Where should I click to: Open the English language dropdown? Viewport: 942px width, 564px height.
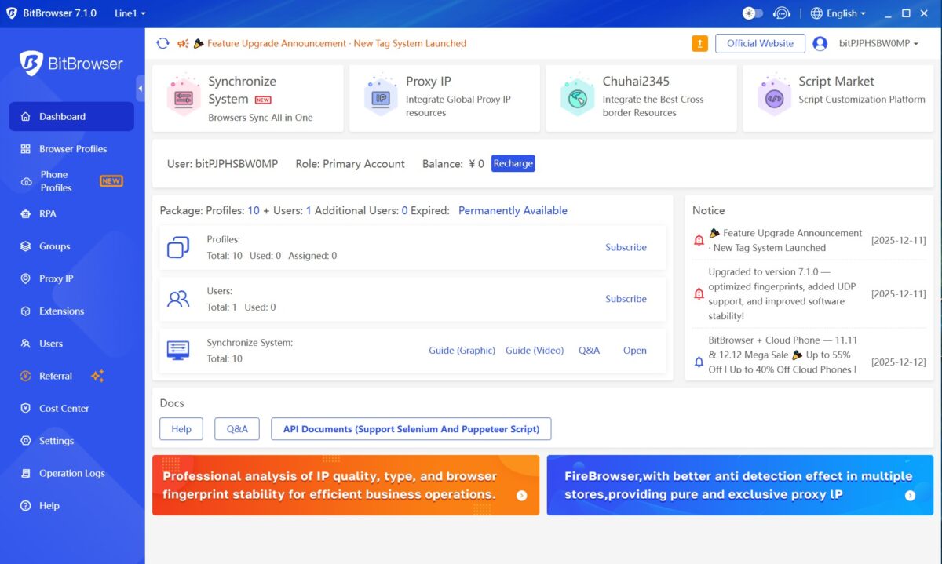pyautogui.click(x=838, y=13)
